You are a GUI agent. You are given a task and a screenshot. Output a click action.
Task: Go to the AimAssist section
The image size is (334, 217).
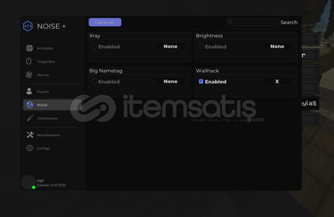coord(45,48)
